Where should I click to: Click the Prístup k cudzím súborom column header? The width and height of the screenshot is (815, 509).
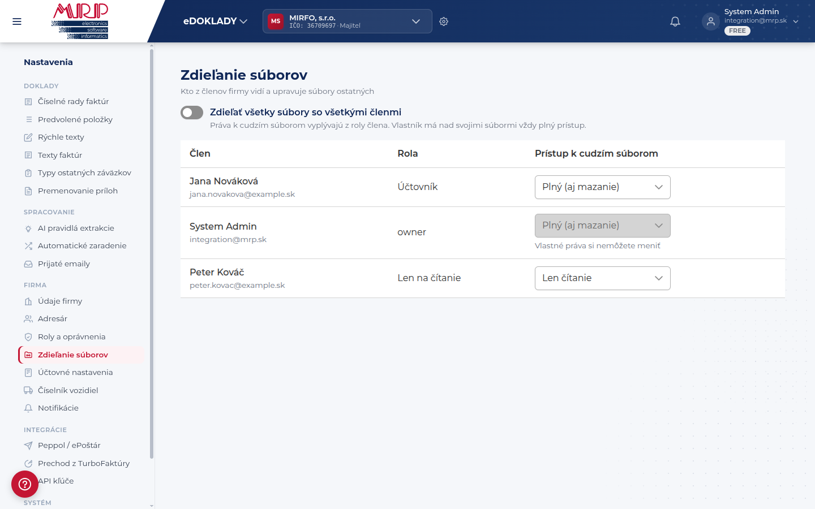pos(597,154)
